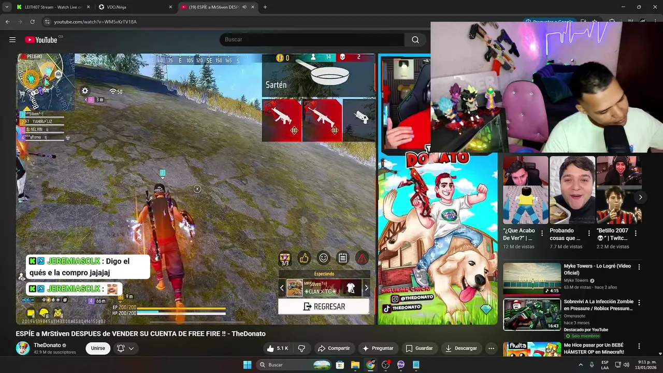Open options for the Myke Towers video
Screen dimensions: 663x373
[x=639, y=267]
